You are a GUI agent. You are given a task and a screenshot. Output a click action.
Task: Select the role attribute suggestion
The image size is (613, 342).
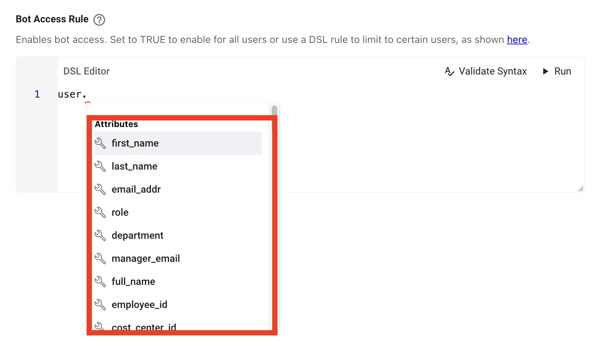tap(120, 213)
